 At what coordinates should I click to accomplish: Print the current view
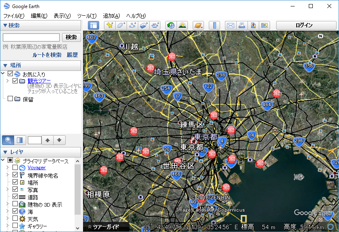pos(242,25)
